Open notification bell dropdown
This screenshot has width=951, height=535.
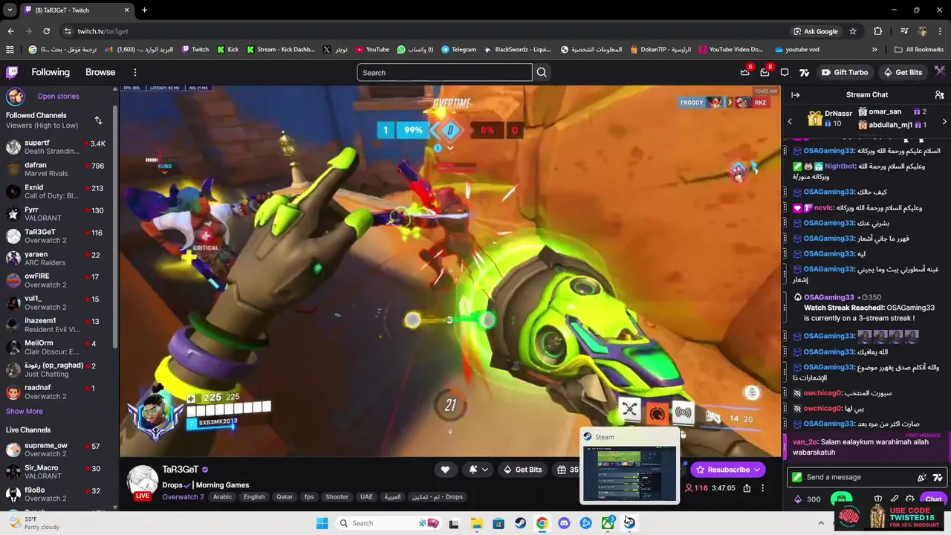(478, 469)
